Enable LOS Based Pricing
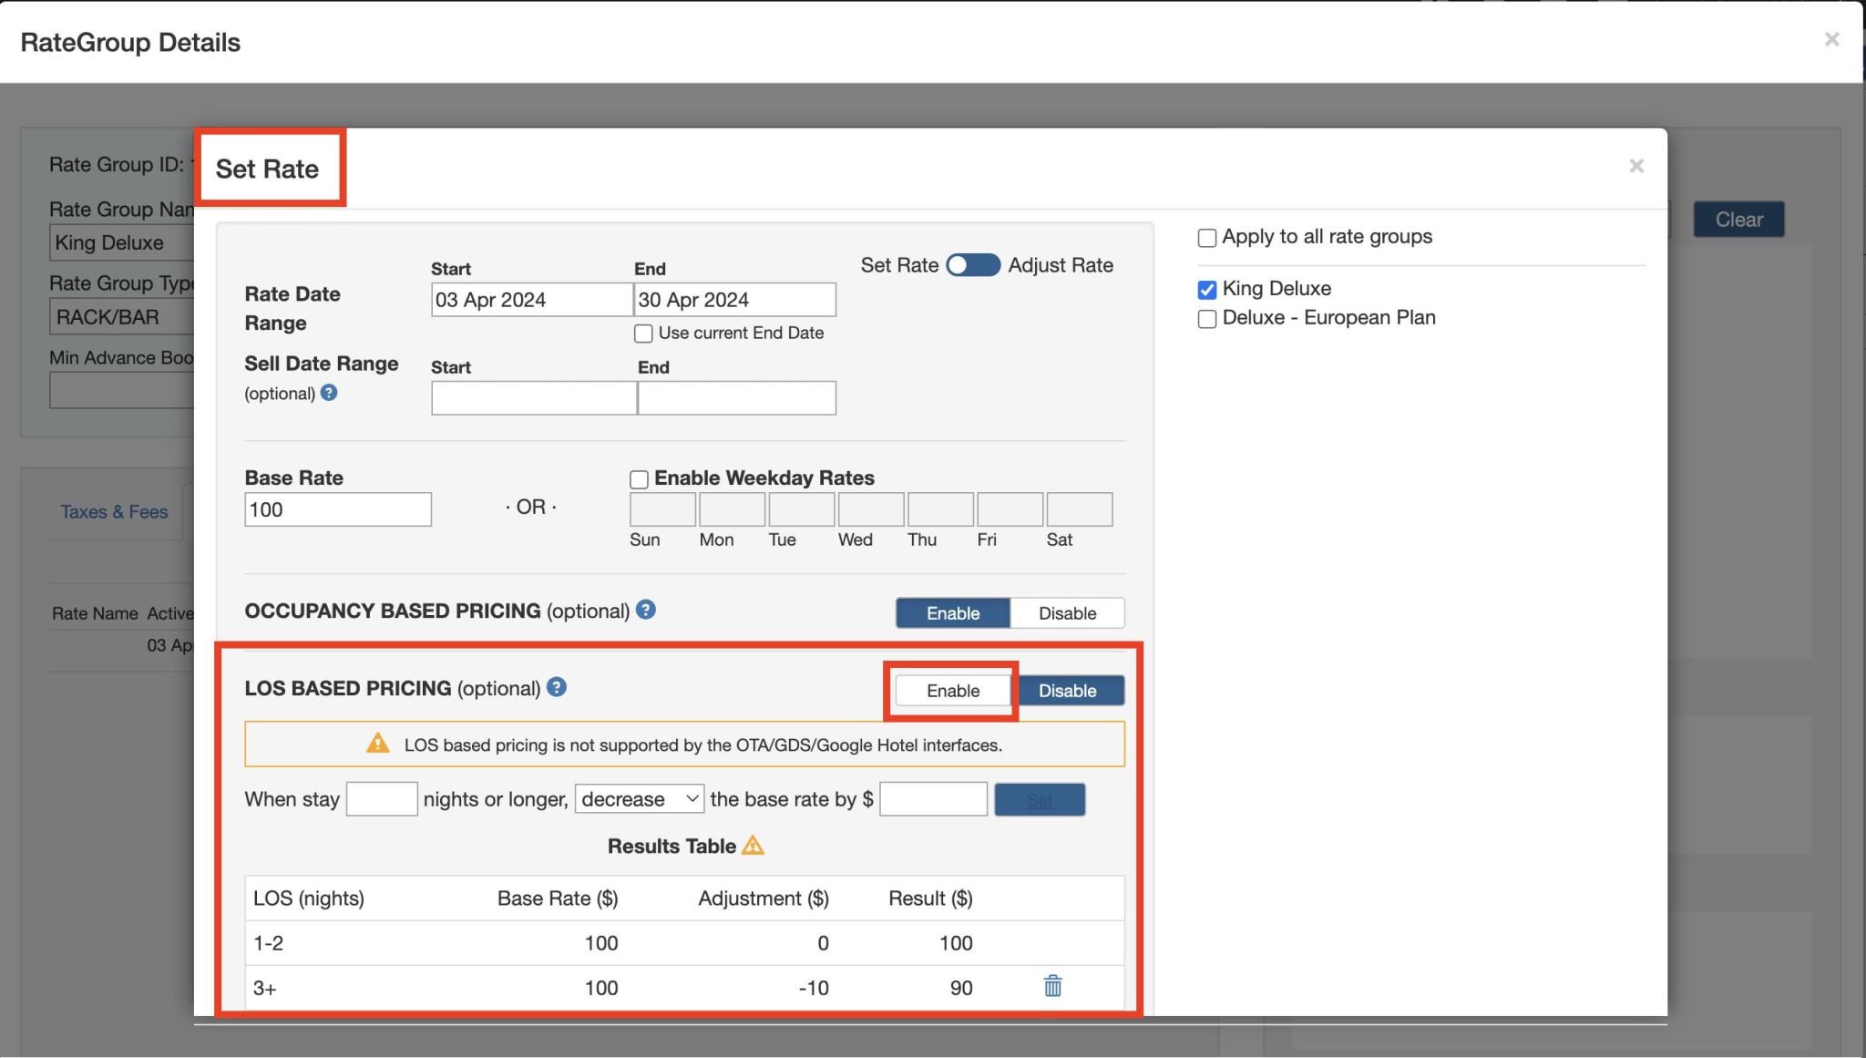This screenshot has width=1866, height=1058. pos(951,690)
